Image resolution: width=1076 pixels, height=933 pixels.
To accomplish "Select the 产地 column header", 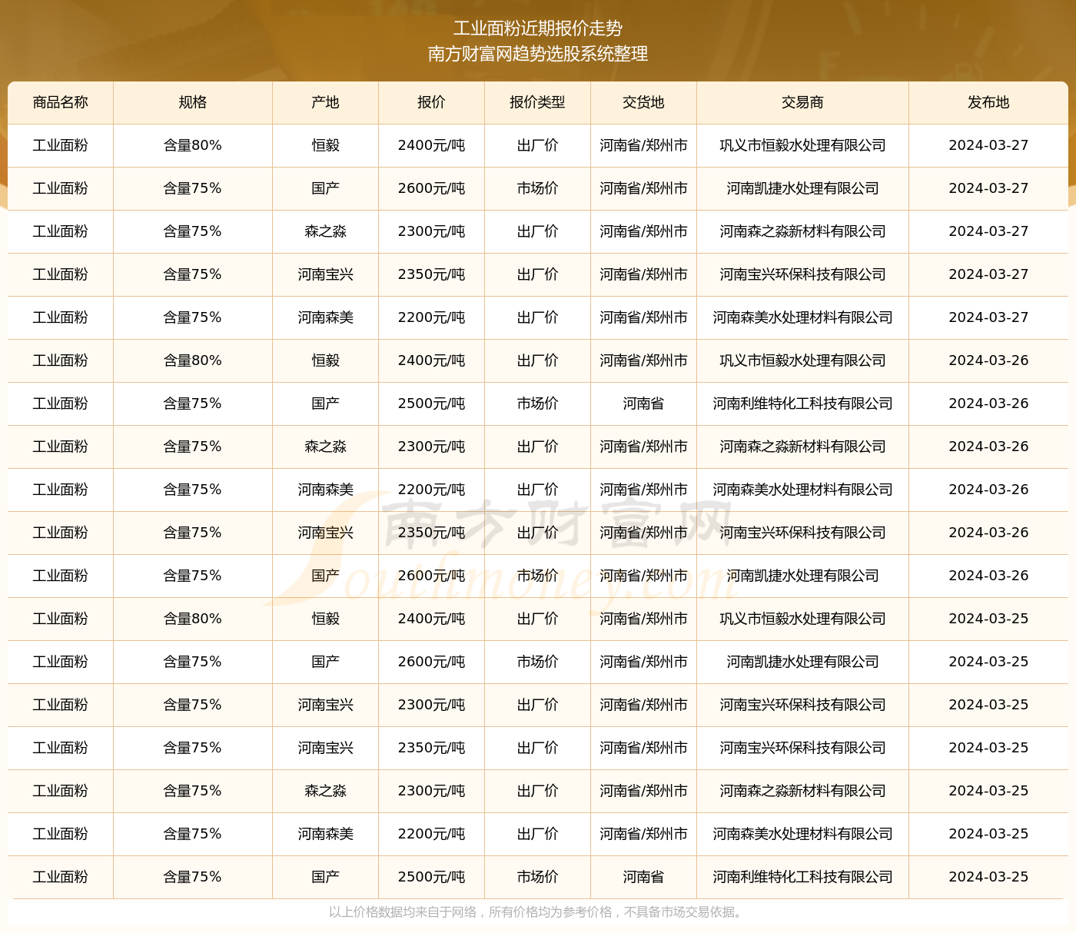I will pyautogui.click(x=326, y=102).
